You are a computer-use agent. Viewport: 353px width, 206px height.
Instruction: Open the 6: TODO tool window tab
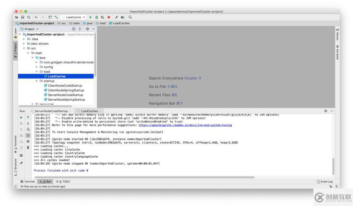tap(63, 181)
